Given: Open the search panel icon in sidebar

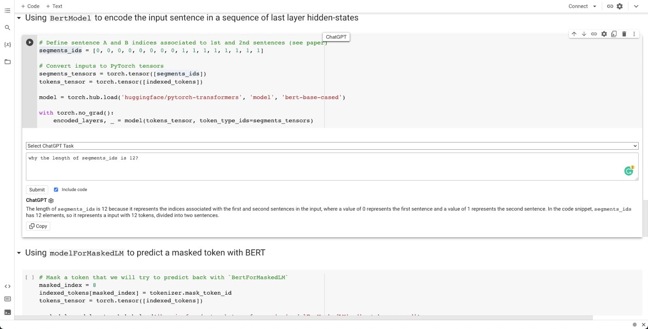Looking at the screenshot, I should [x=7, y=28].
